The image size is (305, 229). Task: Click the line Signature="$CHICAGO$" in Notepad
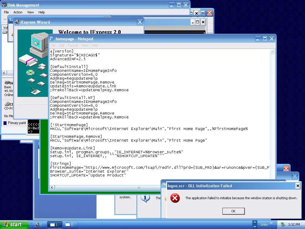tap(75, 55)
